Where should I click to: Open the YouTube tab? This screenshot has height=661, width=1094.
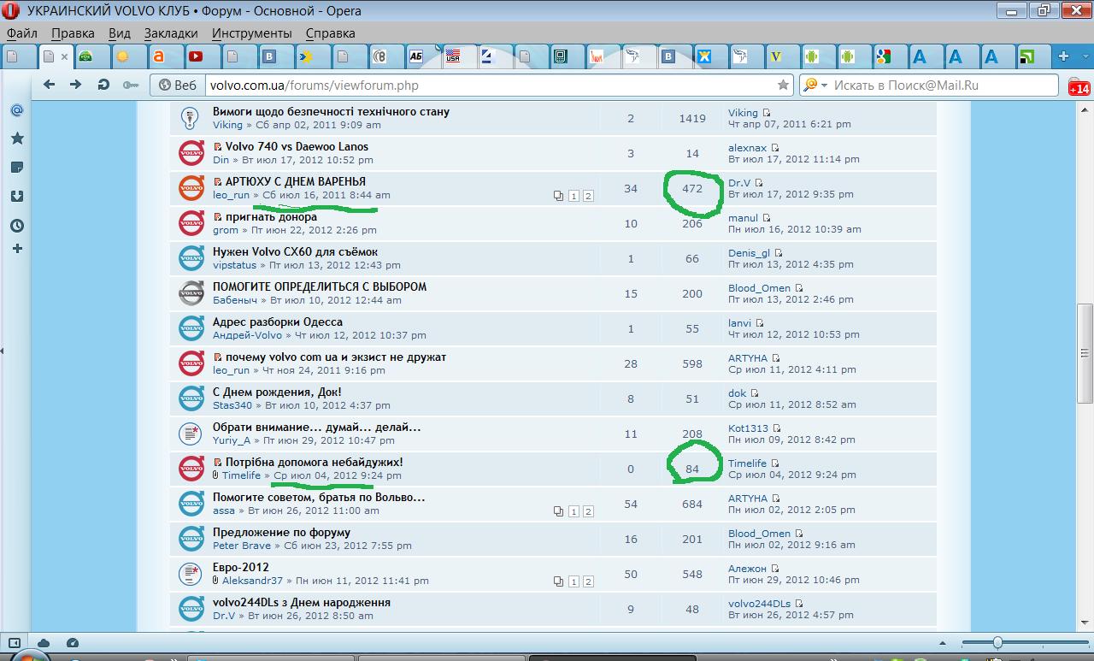[x=196, y=56]
